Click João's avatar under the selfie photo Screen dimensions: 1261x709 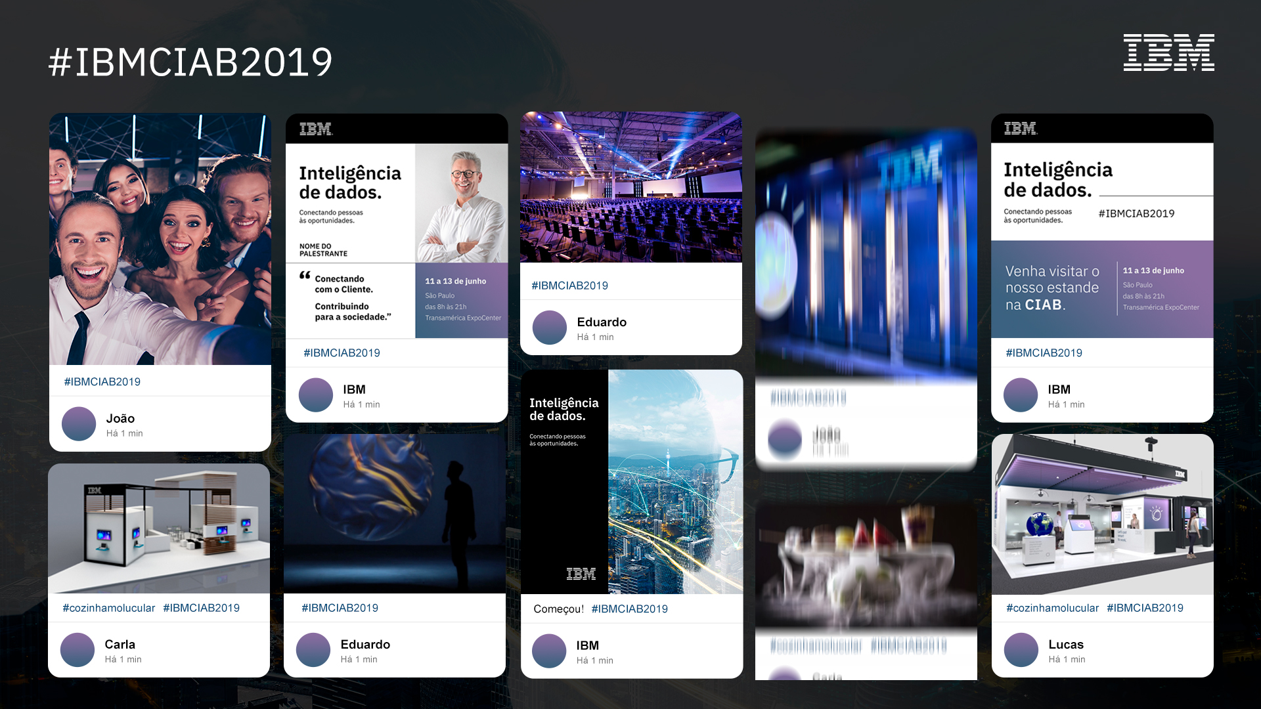point(79,423)
